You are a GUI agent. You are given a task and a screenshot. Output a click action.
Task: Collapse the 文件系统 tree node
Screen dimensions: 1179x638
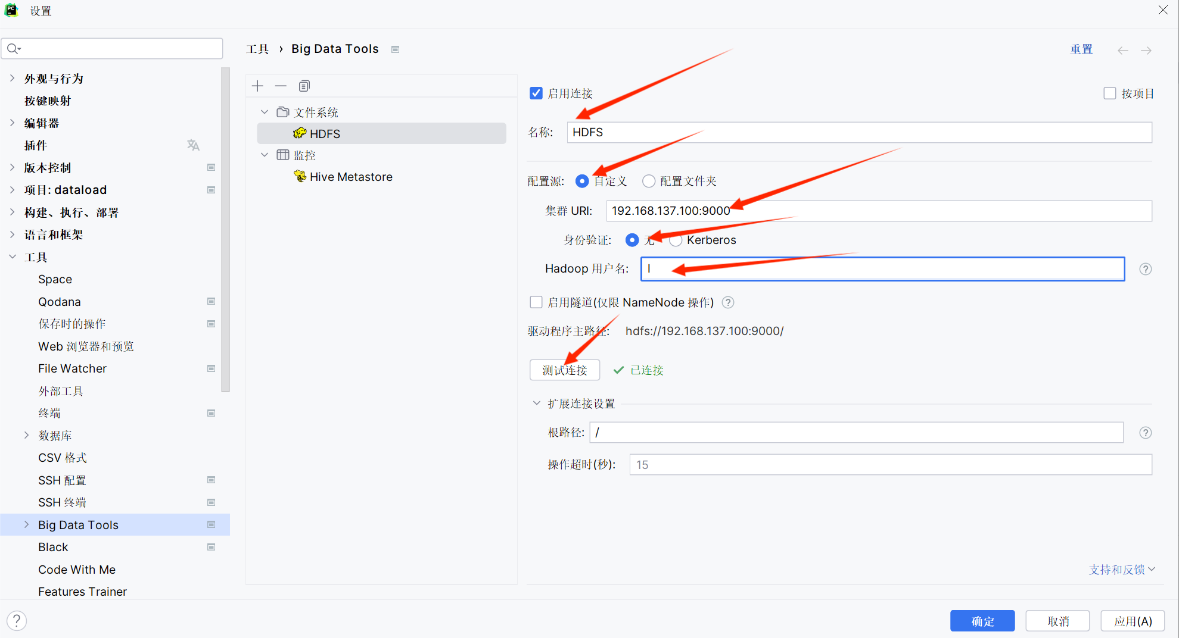pos(265,111)
